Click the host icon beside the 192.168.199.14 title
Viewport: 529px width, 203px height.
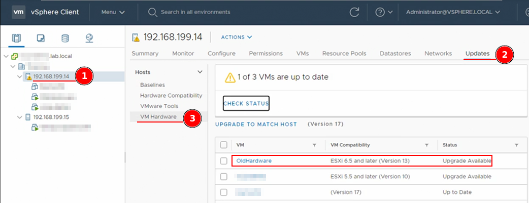[136, 37]
